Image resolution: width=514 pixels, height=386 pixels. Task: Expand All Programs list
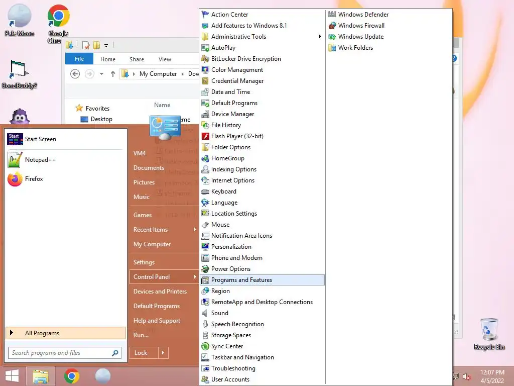[66, 333]
